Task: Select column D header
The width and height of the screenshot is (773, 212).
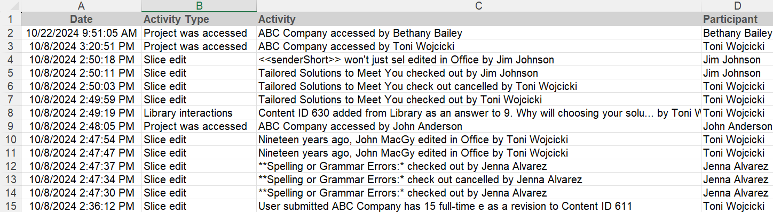Action: click(x=737, y=6)
